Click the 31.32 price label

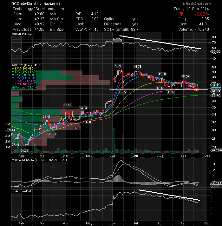click(x=76, y=128)
